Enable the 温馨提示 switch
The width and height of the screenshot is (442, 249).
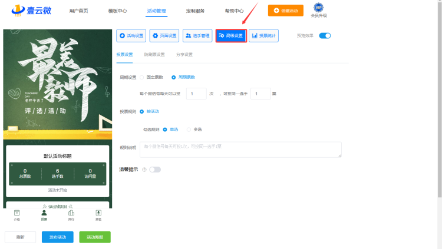pyautogui.click(x=154, y=170)
